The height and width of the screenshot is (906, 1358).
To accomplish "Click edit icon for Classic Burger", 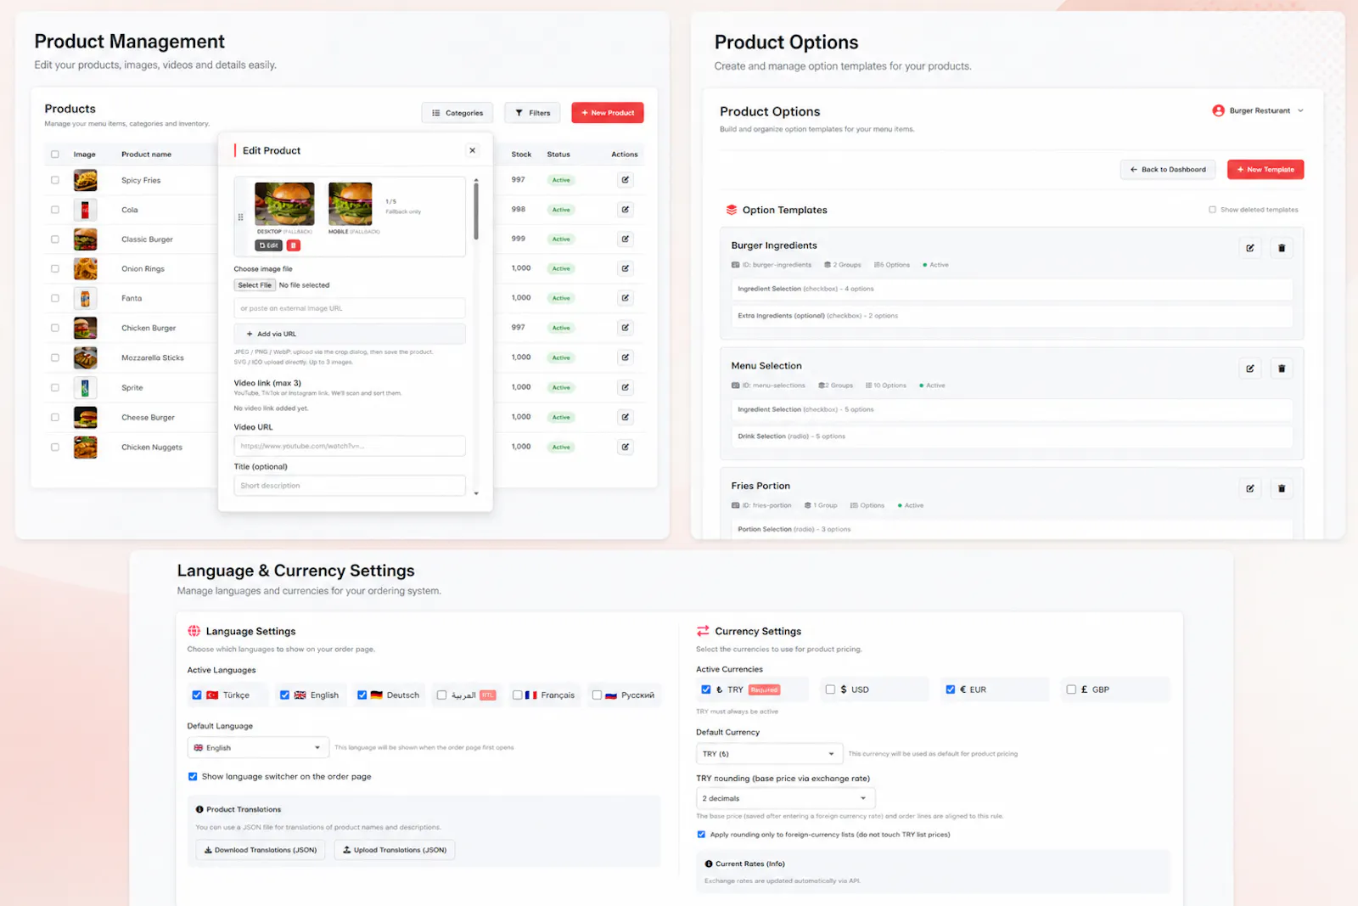I will [x=626, y=239].
